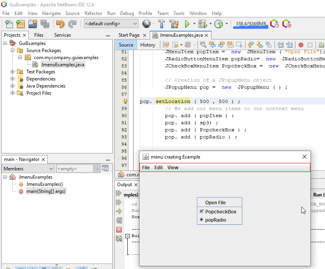Click the Undo arrow icon
Screen dimensions: 325x269
(x=60, y=24)
